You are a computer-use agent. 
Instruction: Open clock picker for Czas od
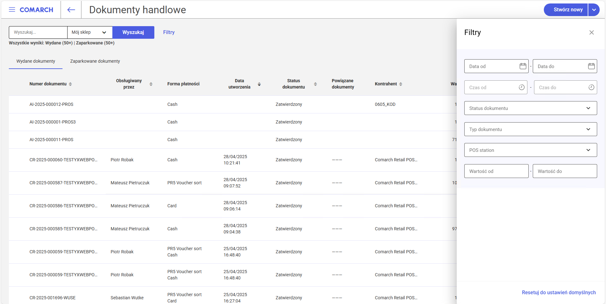pyautogui.click(x=521, y=87)
